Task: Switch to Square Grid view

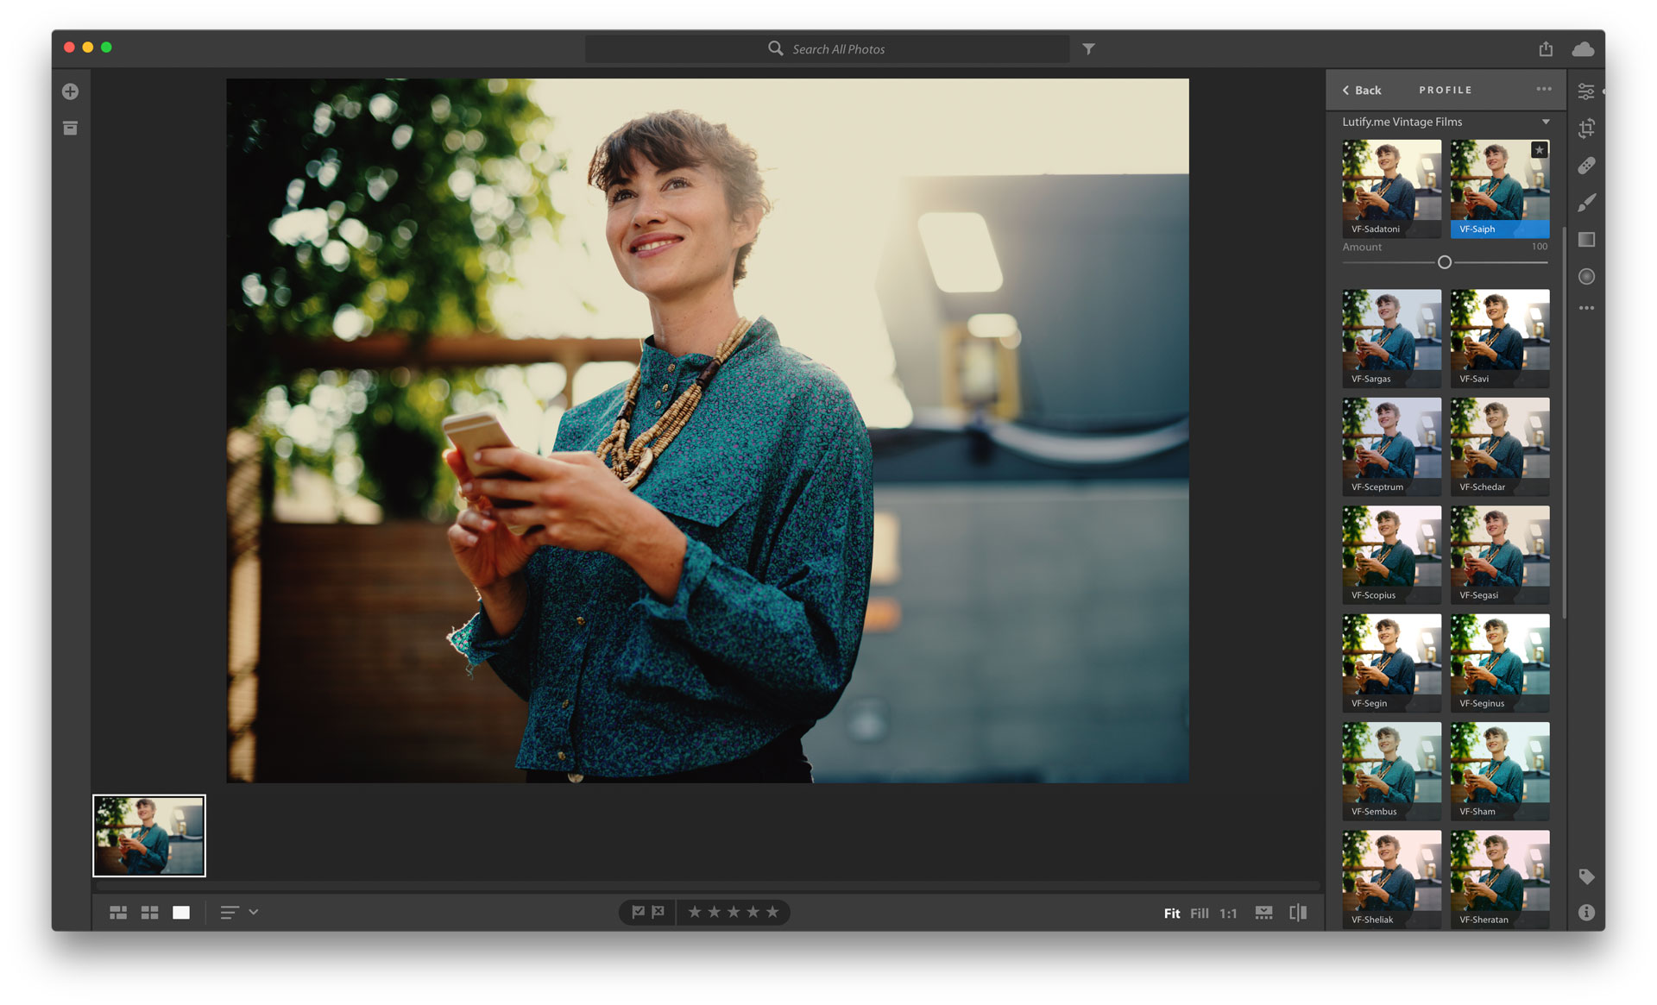Action: (149, 913)
